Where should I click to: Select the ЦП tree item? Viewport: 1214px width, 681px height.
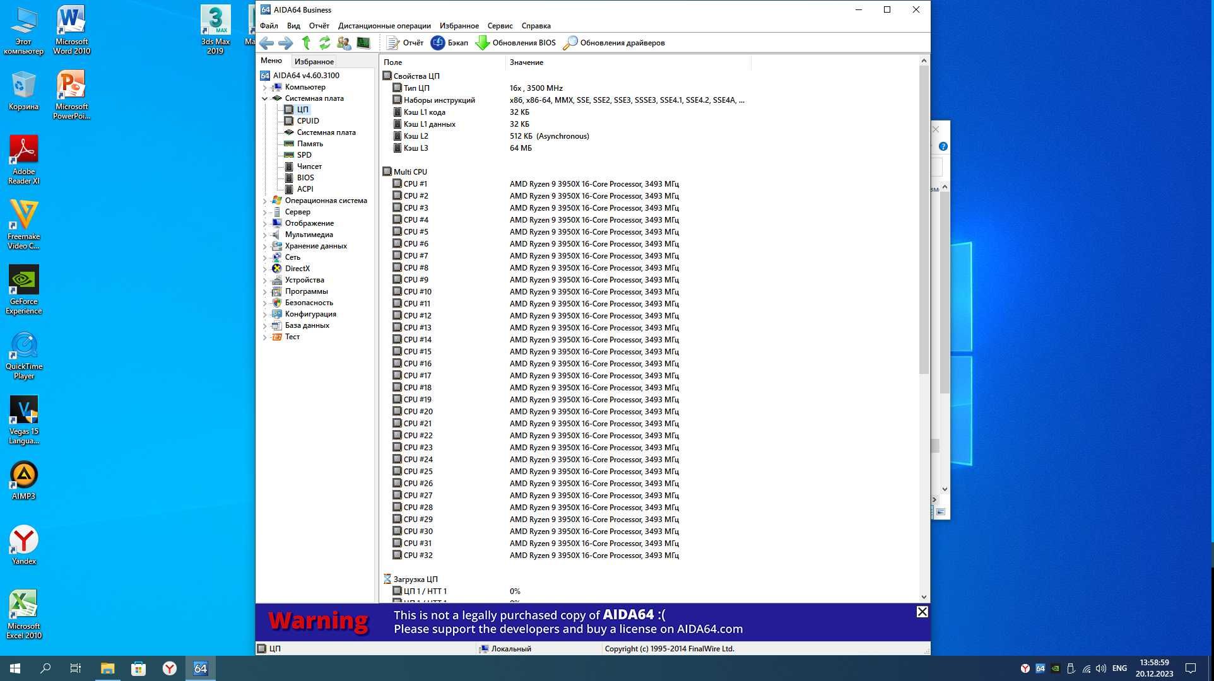(x=303, y=110)
